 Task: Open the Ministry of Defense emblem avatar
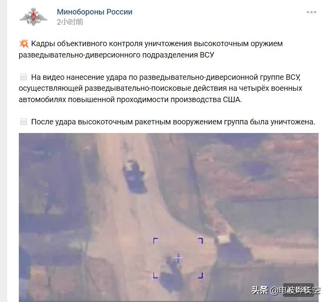tap(33, 17)
